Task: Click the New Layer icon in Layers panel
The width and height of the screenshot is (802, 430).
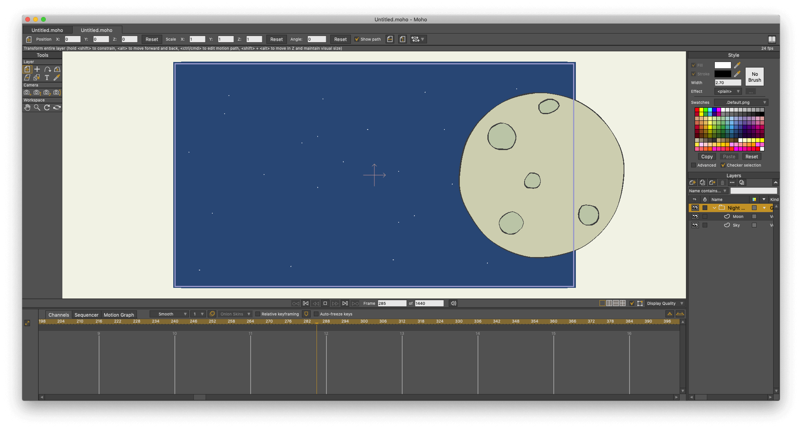Action: (x=693, y=182)
